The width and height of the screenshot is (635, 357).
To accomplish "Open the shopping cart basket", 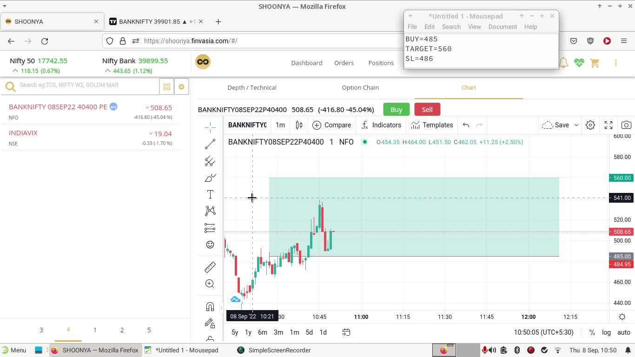I will tap(595, 63).
